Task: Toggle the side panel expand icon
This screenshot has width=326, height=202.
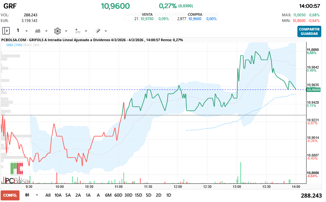Action: pyautogui.click(x=6, y=31)
